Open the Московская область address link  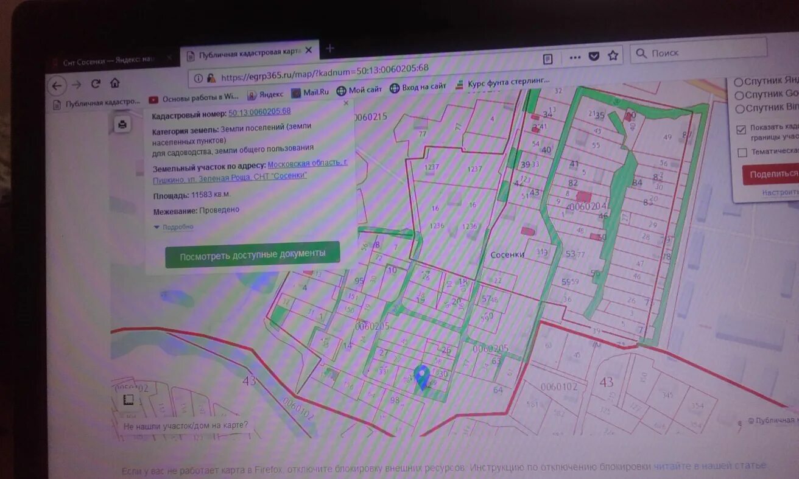[x=250, y=170]
